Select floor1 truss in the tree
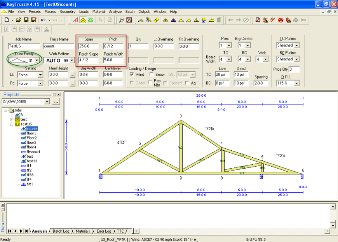This screenshot has height=242, width=338. pyautogui.click(x=31, y=133)
